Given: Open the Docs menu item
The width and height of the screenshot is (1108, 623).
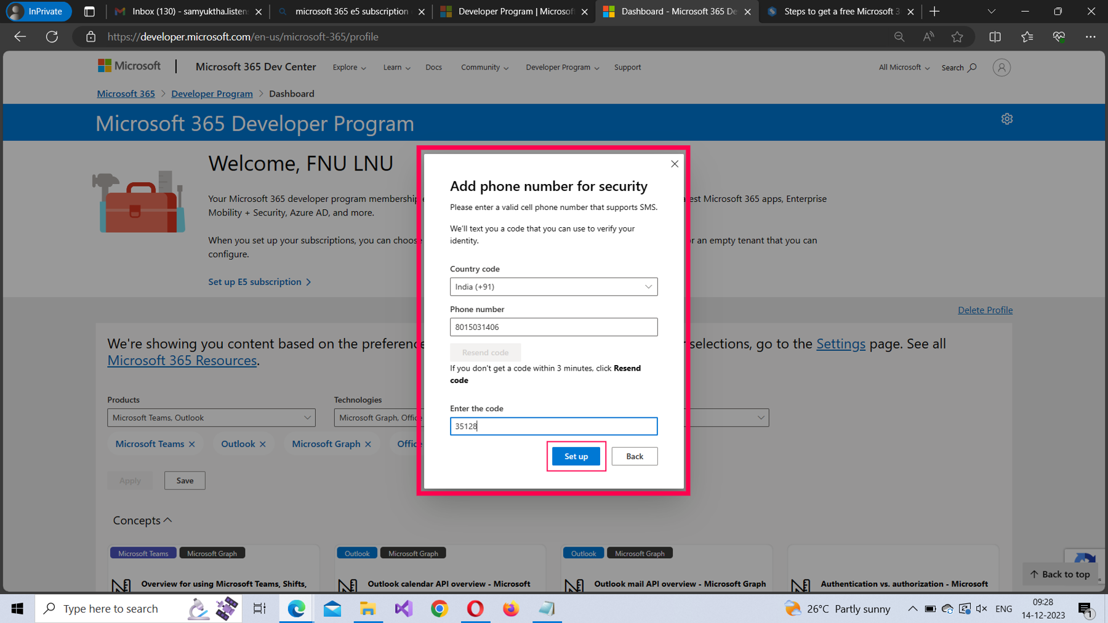Looking at the screenshot, I should click(433, 68).
